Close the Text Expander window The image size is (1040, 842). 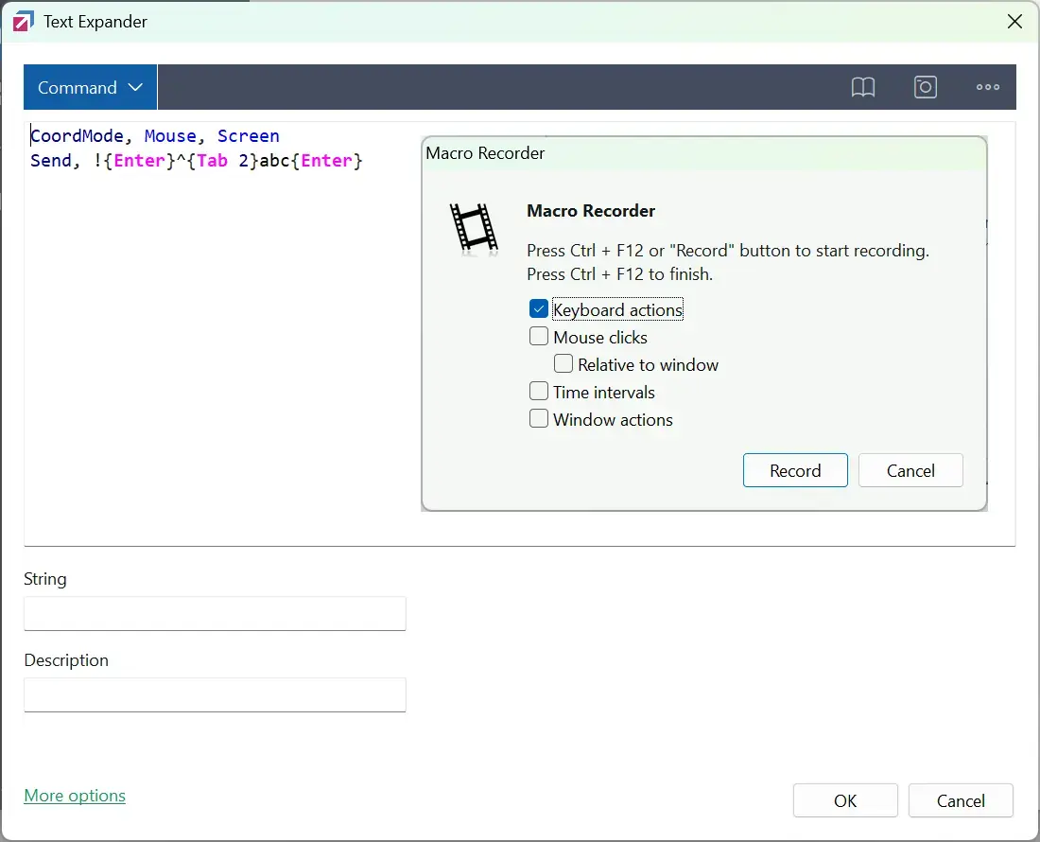click(1014, 21)
